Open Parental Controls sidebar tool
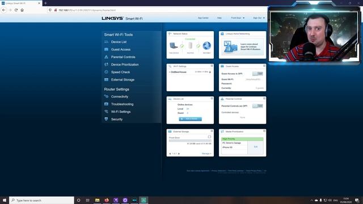Screen dimensions: 363x204 (123, 57)
